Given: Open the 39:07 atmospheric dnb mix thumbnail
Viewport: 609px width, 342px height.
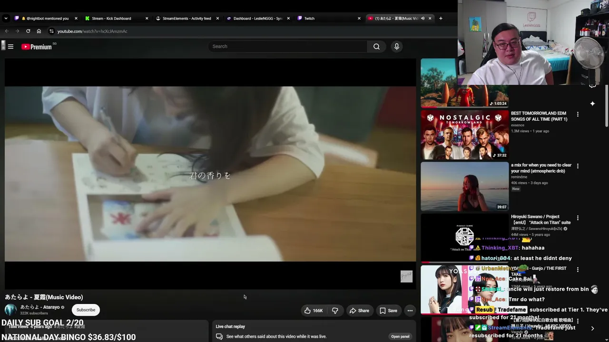Looking at the screenshot, I should pyautogui.click(x=464, y=187).
